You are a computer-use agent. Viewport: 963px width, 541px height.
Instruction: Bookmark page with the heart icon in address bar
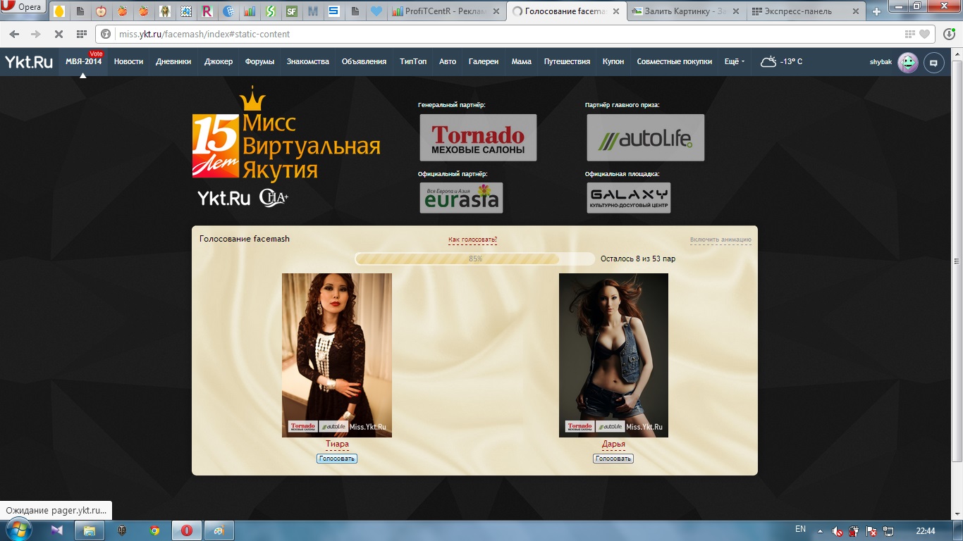[x=925, y=34]
